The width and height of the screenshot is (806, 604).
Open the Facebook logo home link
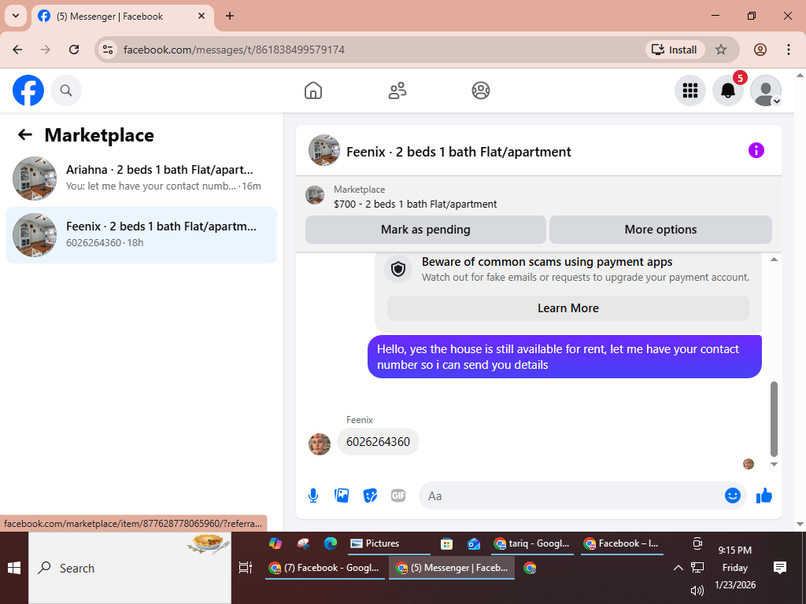[28, 90]
